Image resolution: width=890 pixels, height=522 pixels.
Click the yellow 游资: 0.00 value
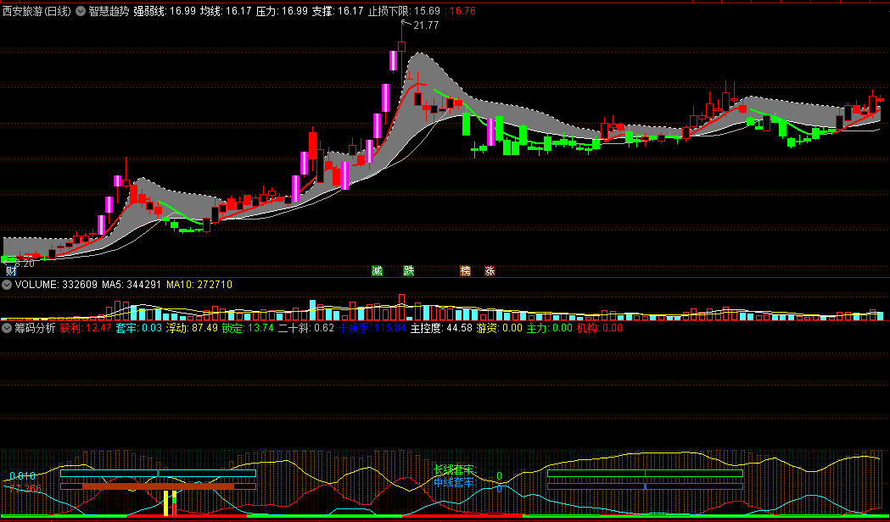(x=499, y=328)
